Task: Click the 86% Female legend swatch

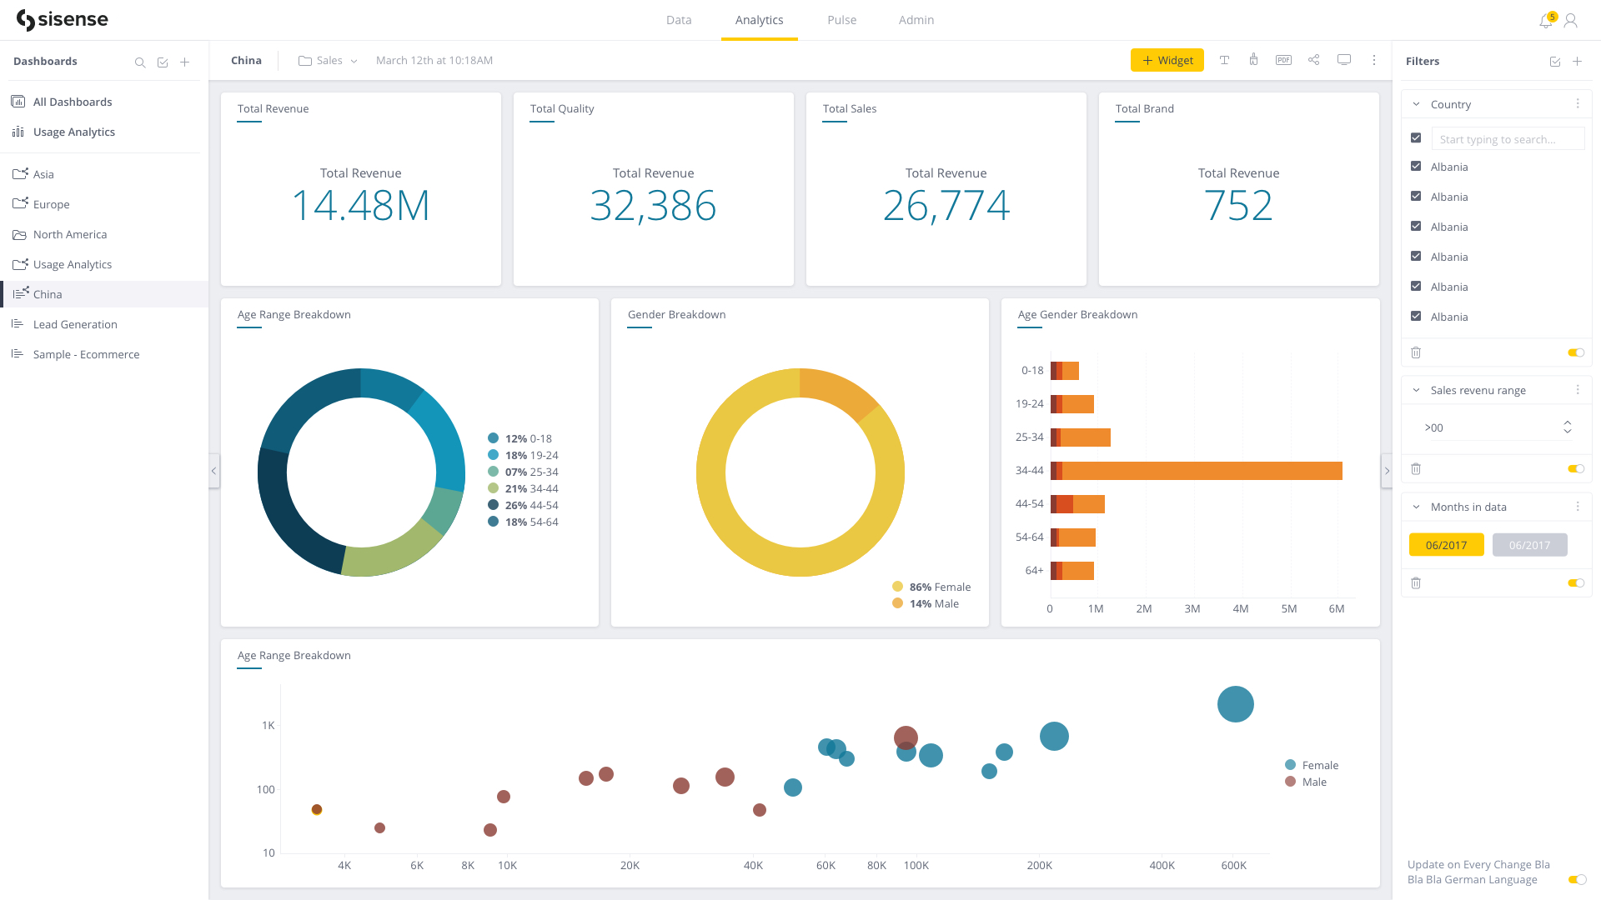Action: [x=898, y=587]
